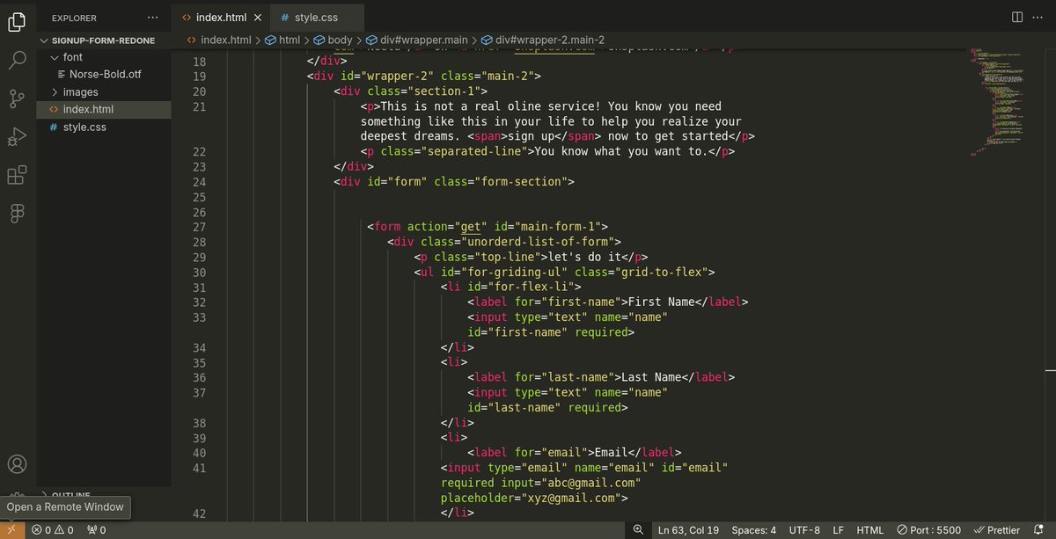Open the editor More Actions ellipsis
Screen dimensions: 1056x539
click(x=1040, y=18)
